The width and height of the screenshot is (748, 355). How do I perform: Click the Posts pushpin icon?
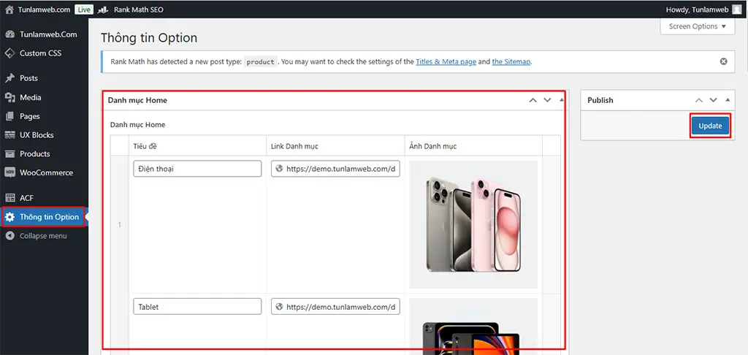10,77
